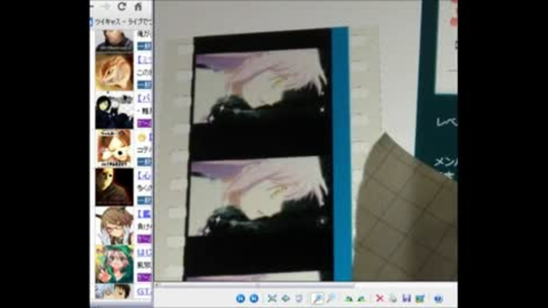Open the man in dark jacket thumbnail
This screenshot has height=308, width=548.
click(x=114, y=41)
